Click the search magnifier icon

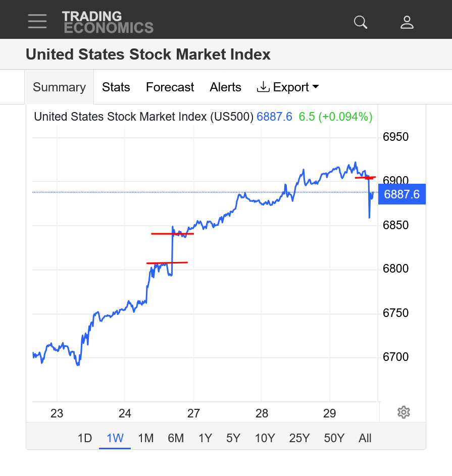click(361, 22)
